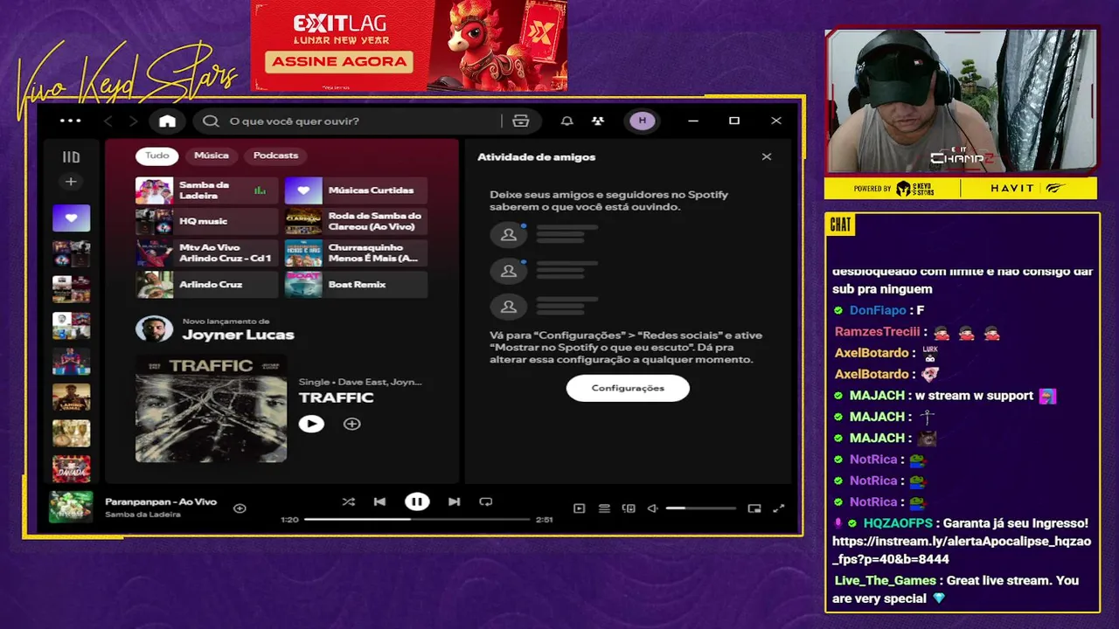Open the Paranpanpan - Ao Vivo song title

[x=161, y=501]
